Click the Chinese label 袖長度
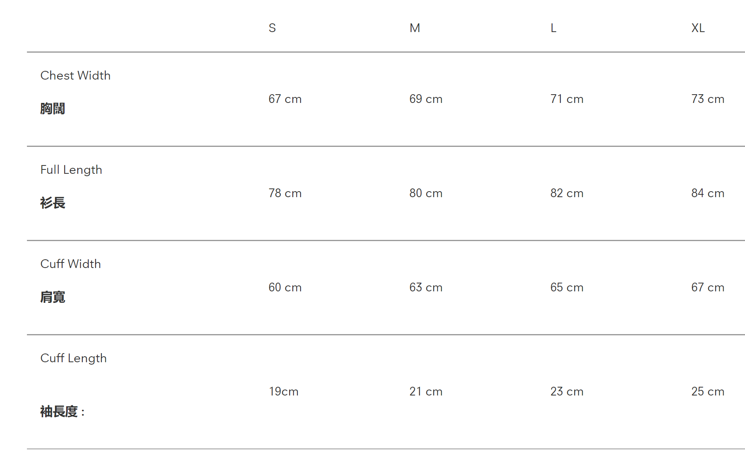745x460 pixels. point(59,412)
